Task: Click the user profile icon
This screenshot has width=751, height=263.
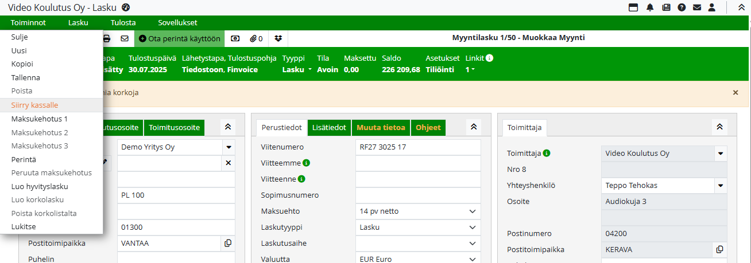Action: click(712, 7)
